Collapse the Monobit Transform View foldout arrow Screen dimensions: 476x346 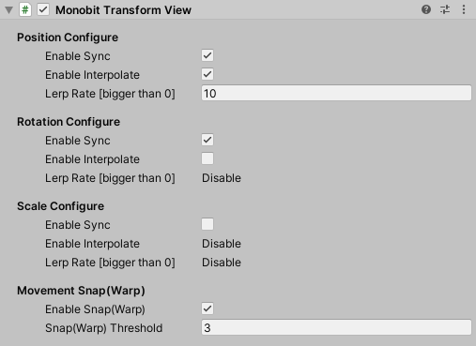(8, 10)
